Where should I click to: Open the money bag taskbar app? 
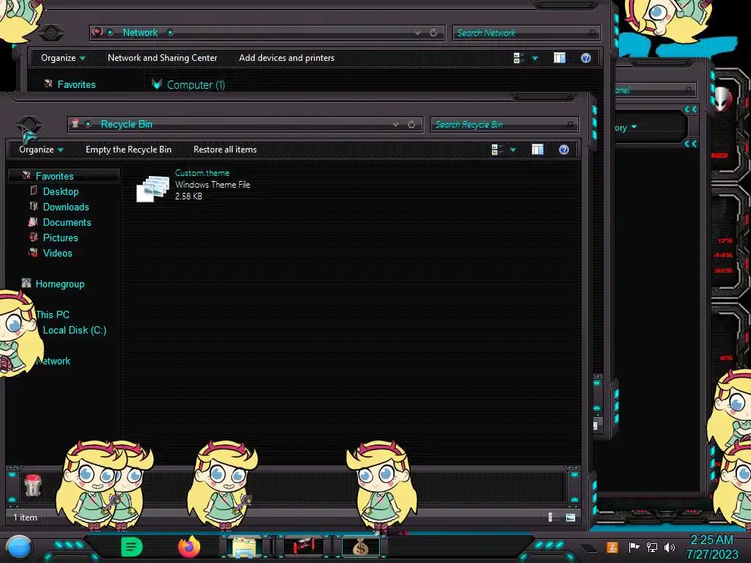click(x=361, y=547)
